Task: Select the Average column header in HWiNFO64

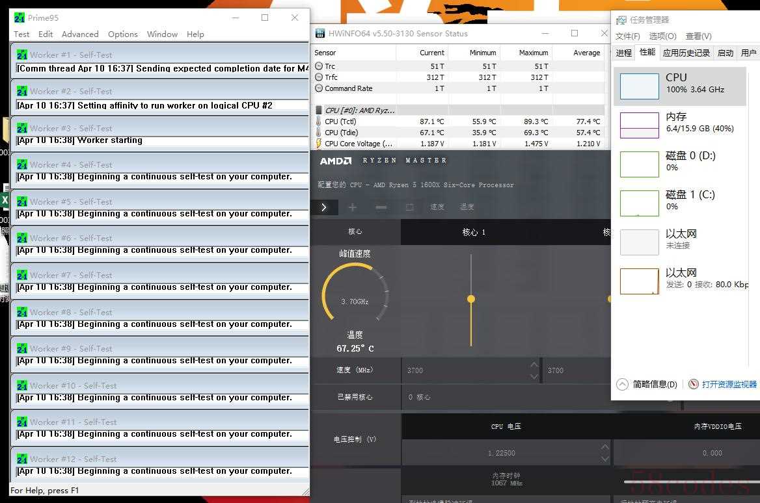Action: pyautogui.click(x=586, y=53)
